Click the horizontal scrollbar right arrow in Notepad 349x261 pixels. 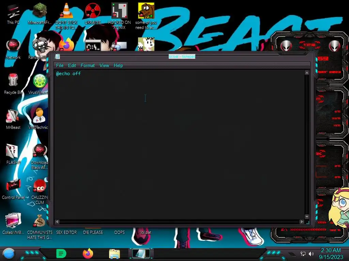pos(302,222)
